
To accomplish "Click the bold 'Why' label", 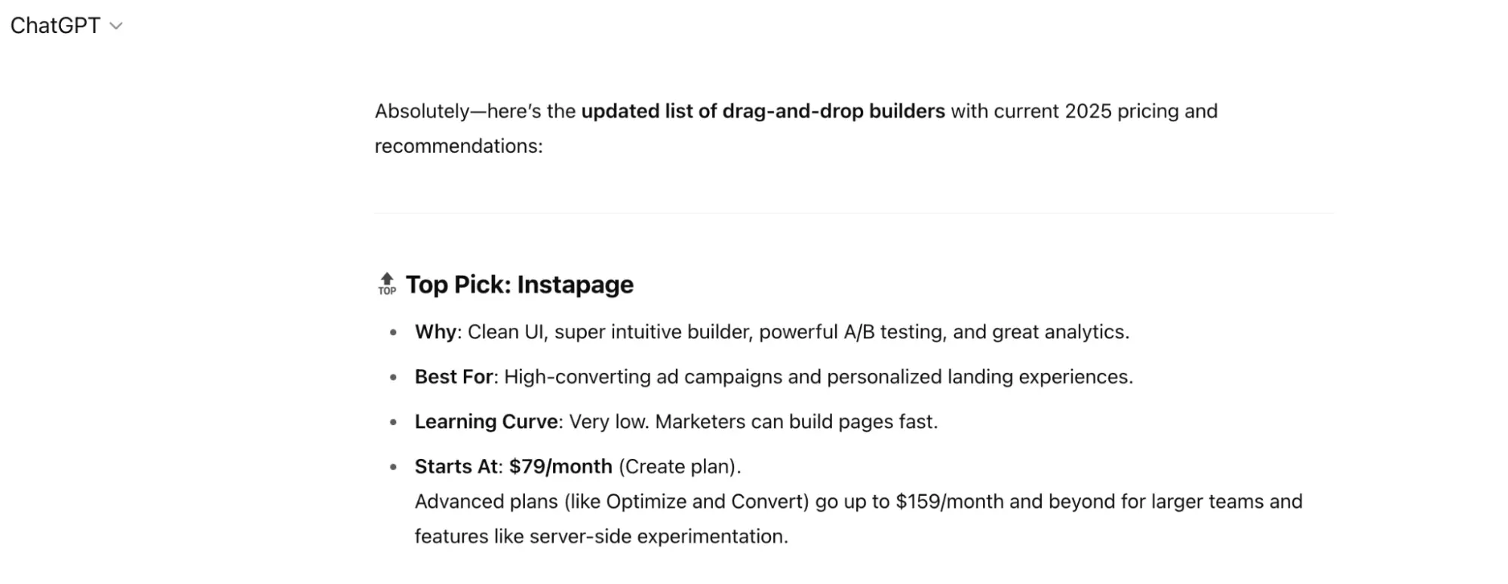I will point(435,332).
